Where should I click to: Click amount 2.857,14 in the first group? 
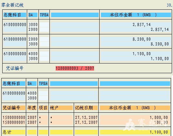[x=142, y=25]
